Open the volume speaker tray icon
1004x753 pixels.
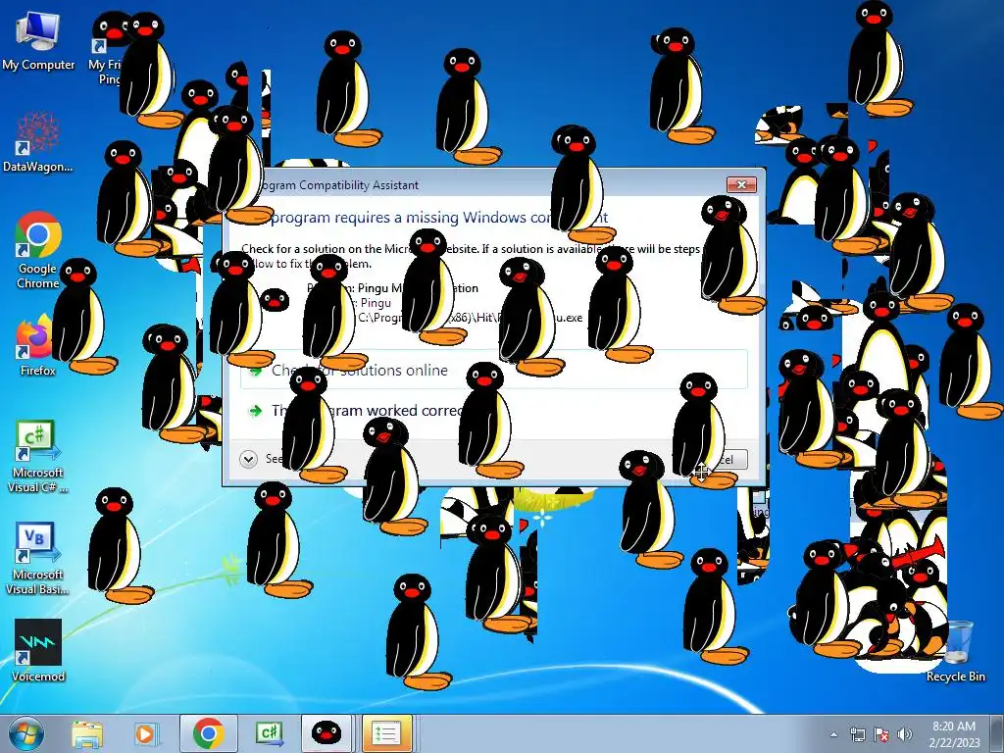pyautogui.click(x=905, y=734)
